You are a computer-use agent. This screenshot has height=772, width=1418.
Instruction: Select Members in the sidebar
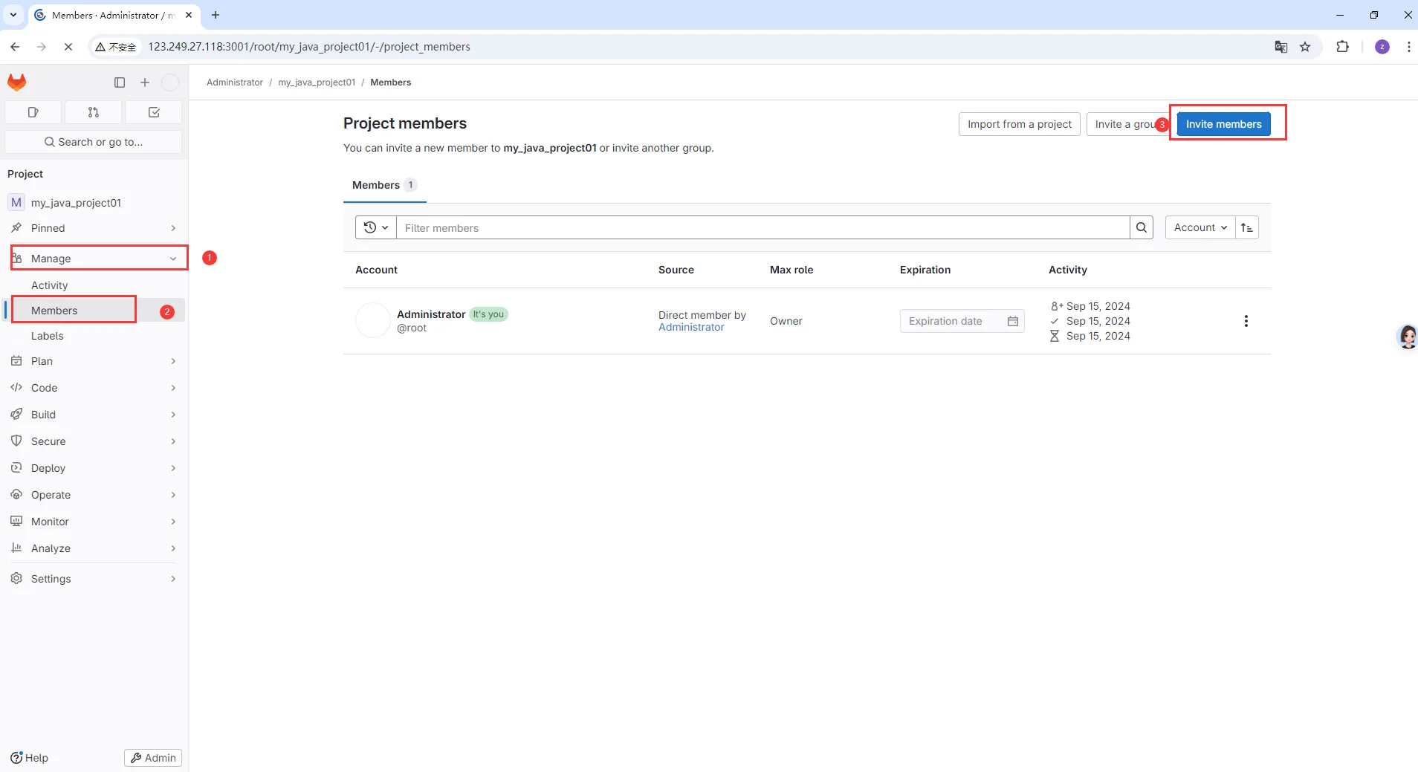click(x=54, y=311)
